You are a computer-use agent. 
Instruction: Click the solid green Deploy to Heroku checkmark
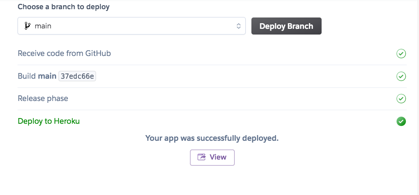coord(401,121)
